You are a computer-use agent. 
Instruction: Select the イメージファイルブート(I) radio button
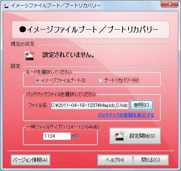[37, 80]
